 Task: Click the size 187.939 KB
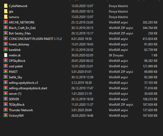(x=150, y=105)
